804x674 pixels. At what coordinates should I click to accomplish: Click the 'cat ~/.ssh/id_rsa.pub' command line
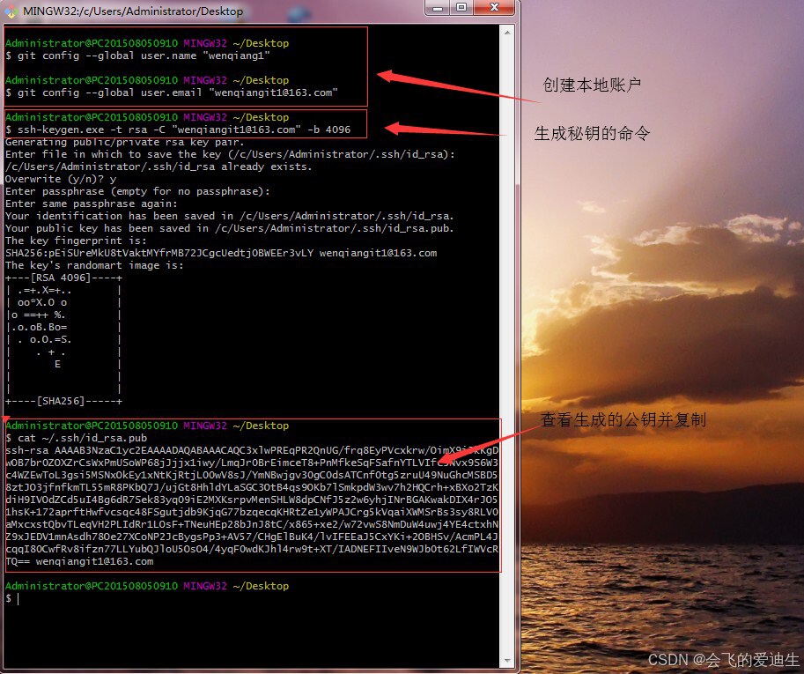77,438
